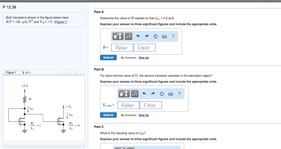Viewport: 281px width, 149px height.
Task: Open templates icon in Part B toolbar
Action: pyautogui.click(x=124, y=94)
